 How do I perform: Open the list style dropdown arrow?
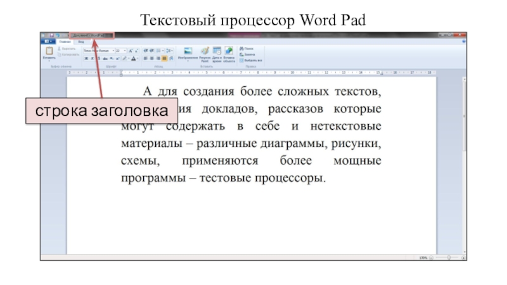tap(163, 51)
